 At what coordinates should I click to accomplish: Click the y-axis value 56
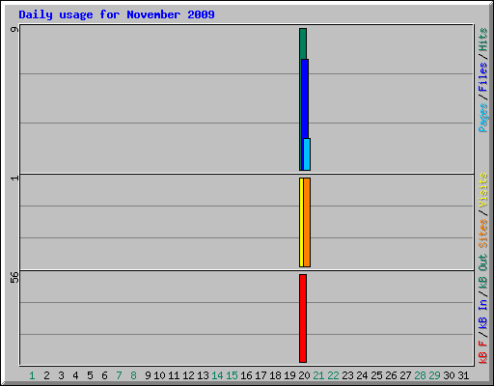(14, 277)
